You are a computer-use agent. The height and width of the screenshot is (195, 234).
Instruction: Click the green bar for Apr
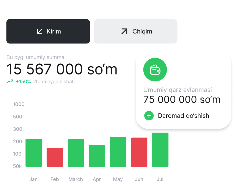(x=97, y=156)
